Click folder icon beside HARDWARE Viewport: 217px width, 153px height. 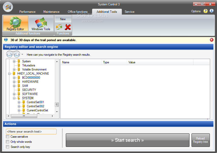pyautogui.click(x=19, y=82)
